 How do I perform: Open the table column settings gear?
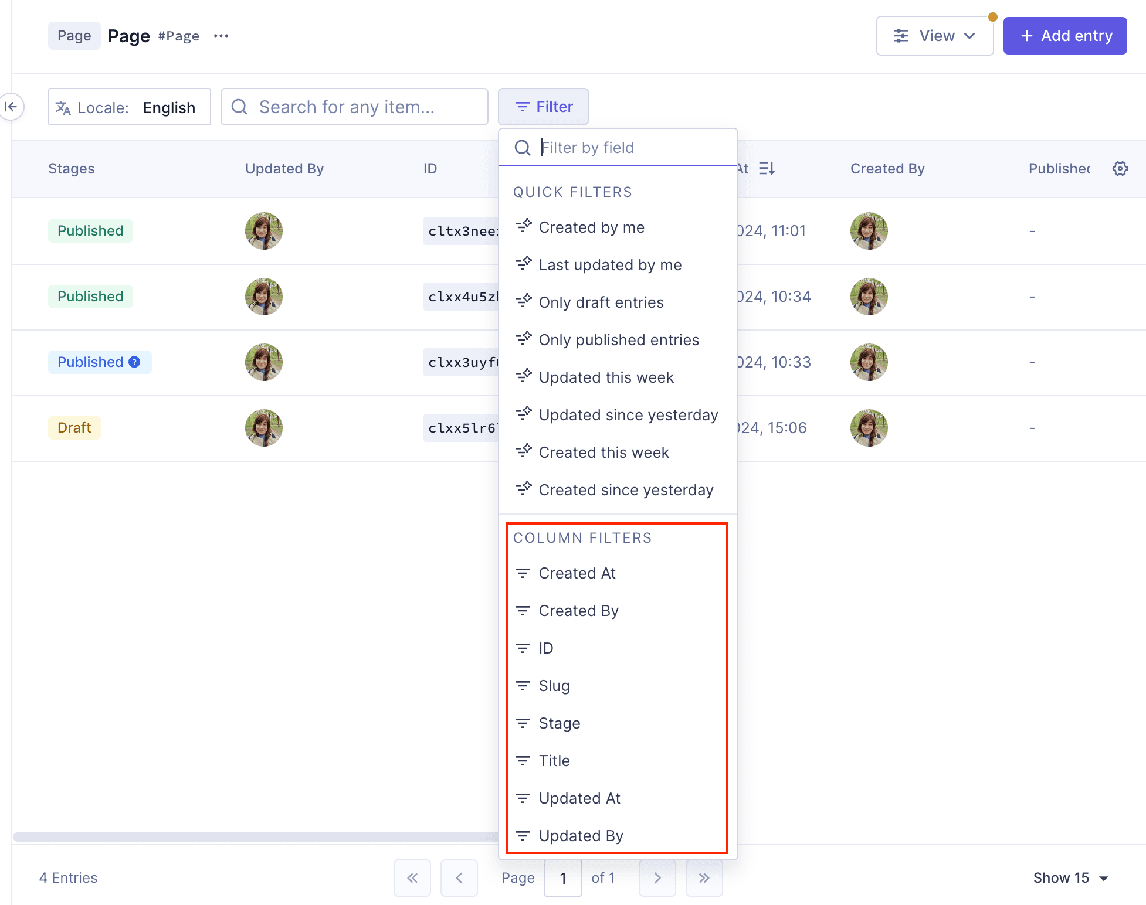(1120, 168)
